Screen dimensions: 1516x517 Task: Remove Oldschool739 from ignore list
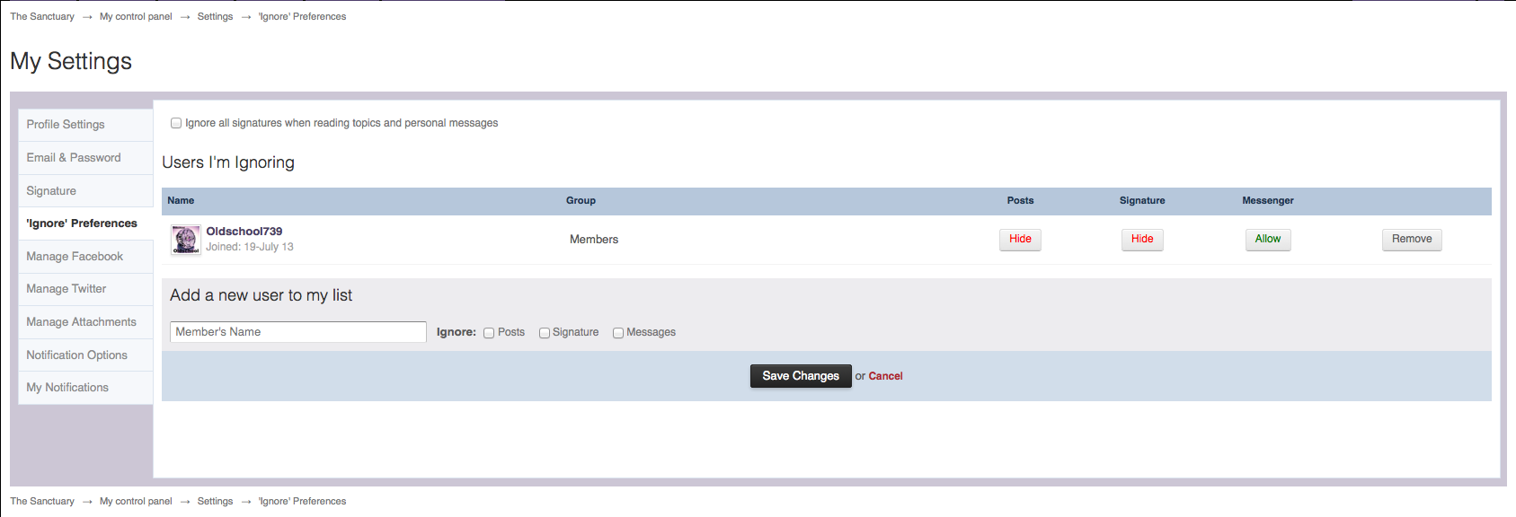(x=1412, y=239)
